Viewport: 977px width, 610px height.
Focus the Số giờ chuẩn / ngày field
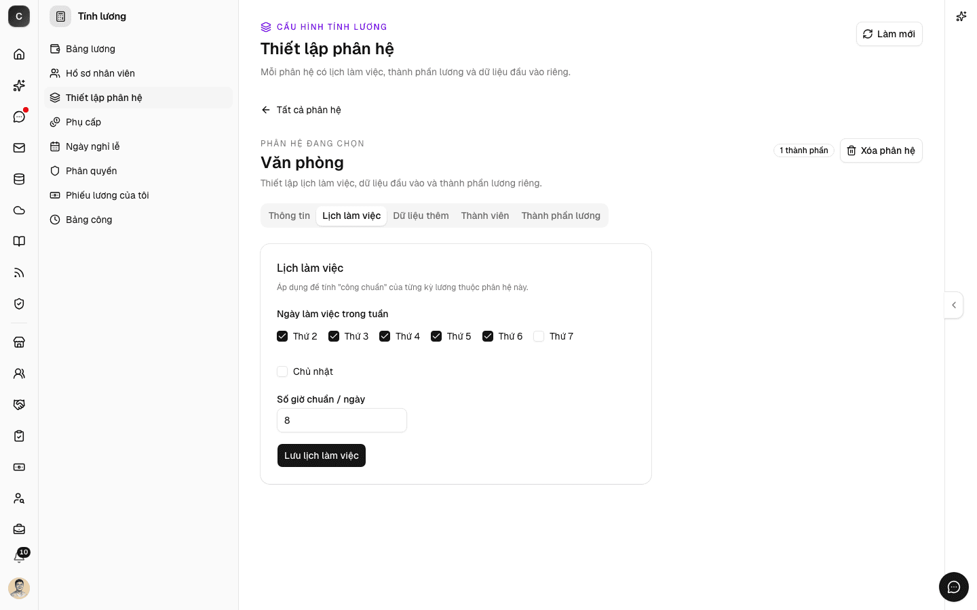coord(342,420)
